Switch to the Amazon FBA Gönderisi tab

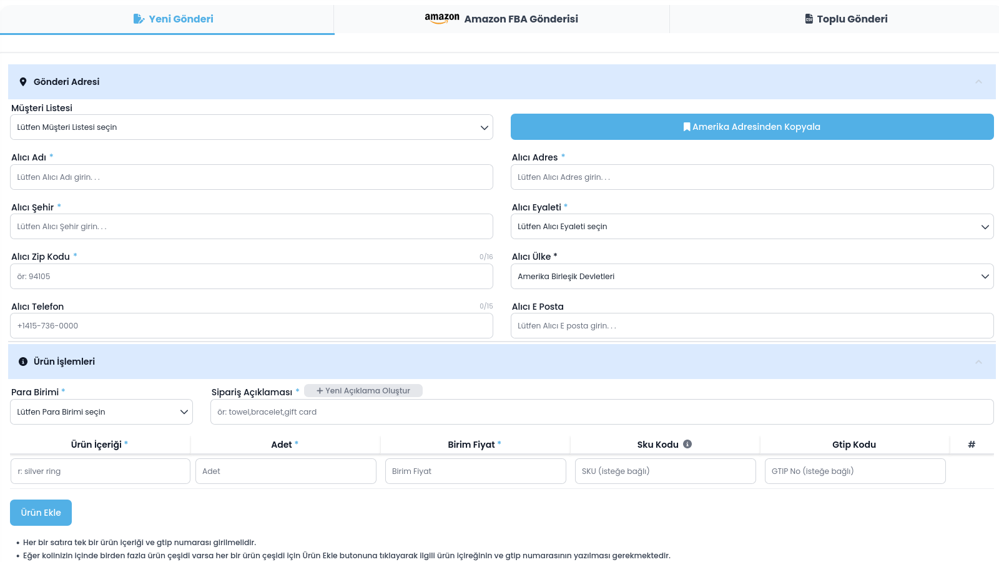coord(501,19)
